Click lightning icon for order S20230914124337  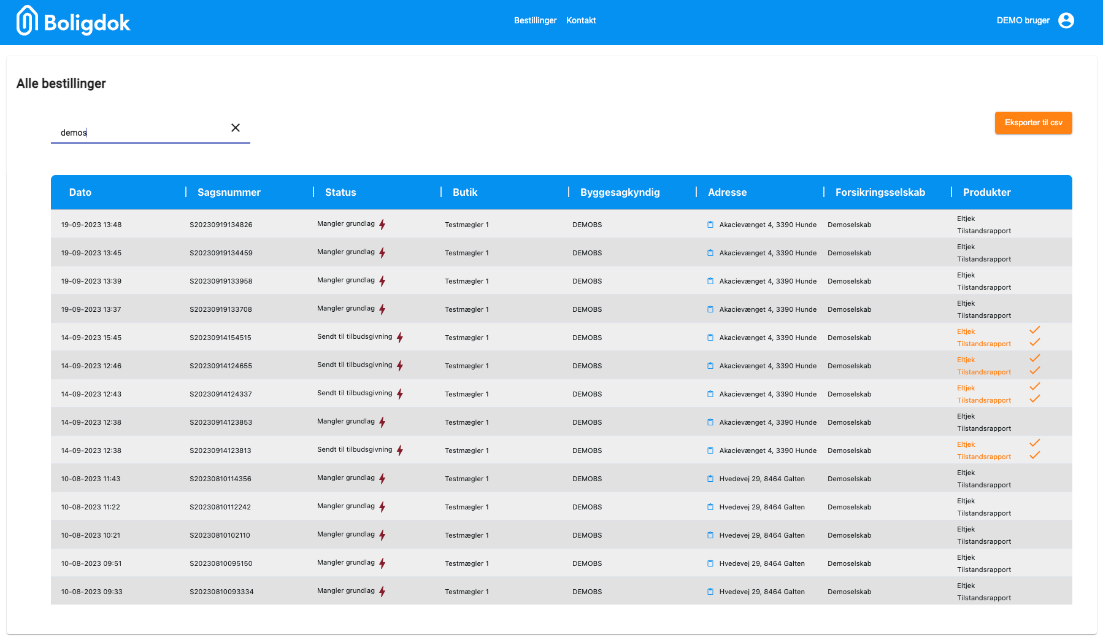pos(400,394)
